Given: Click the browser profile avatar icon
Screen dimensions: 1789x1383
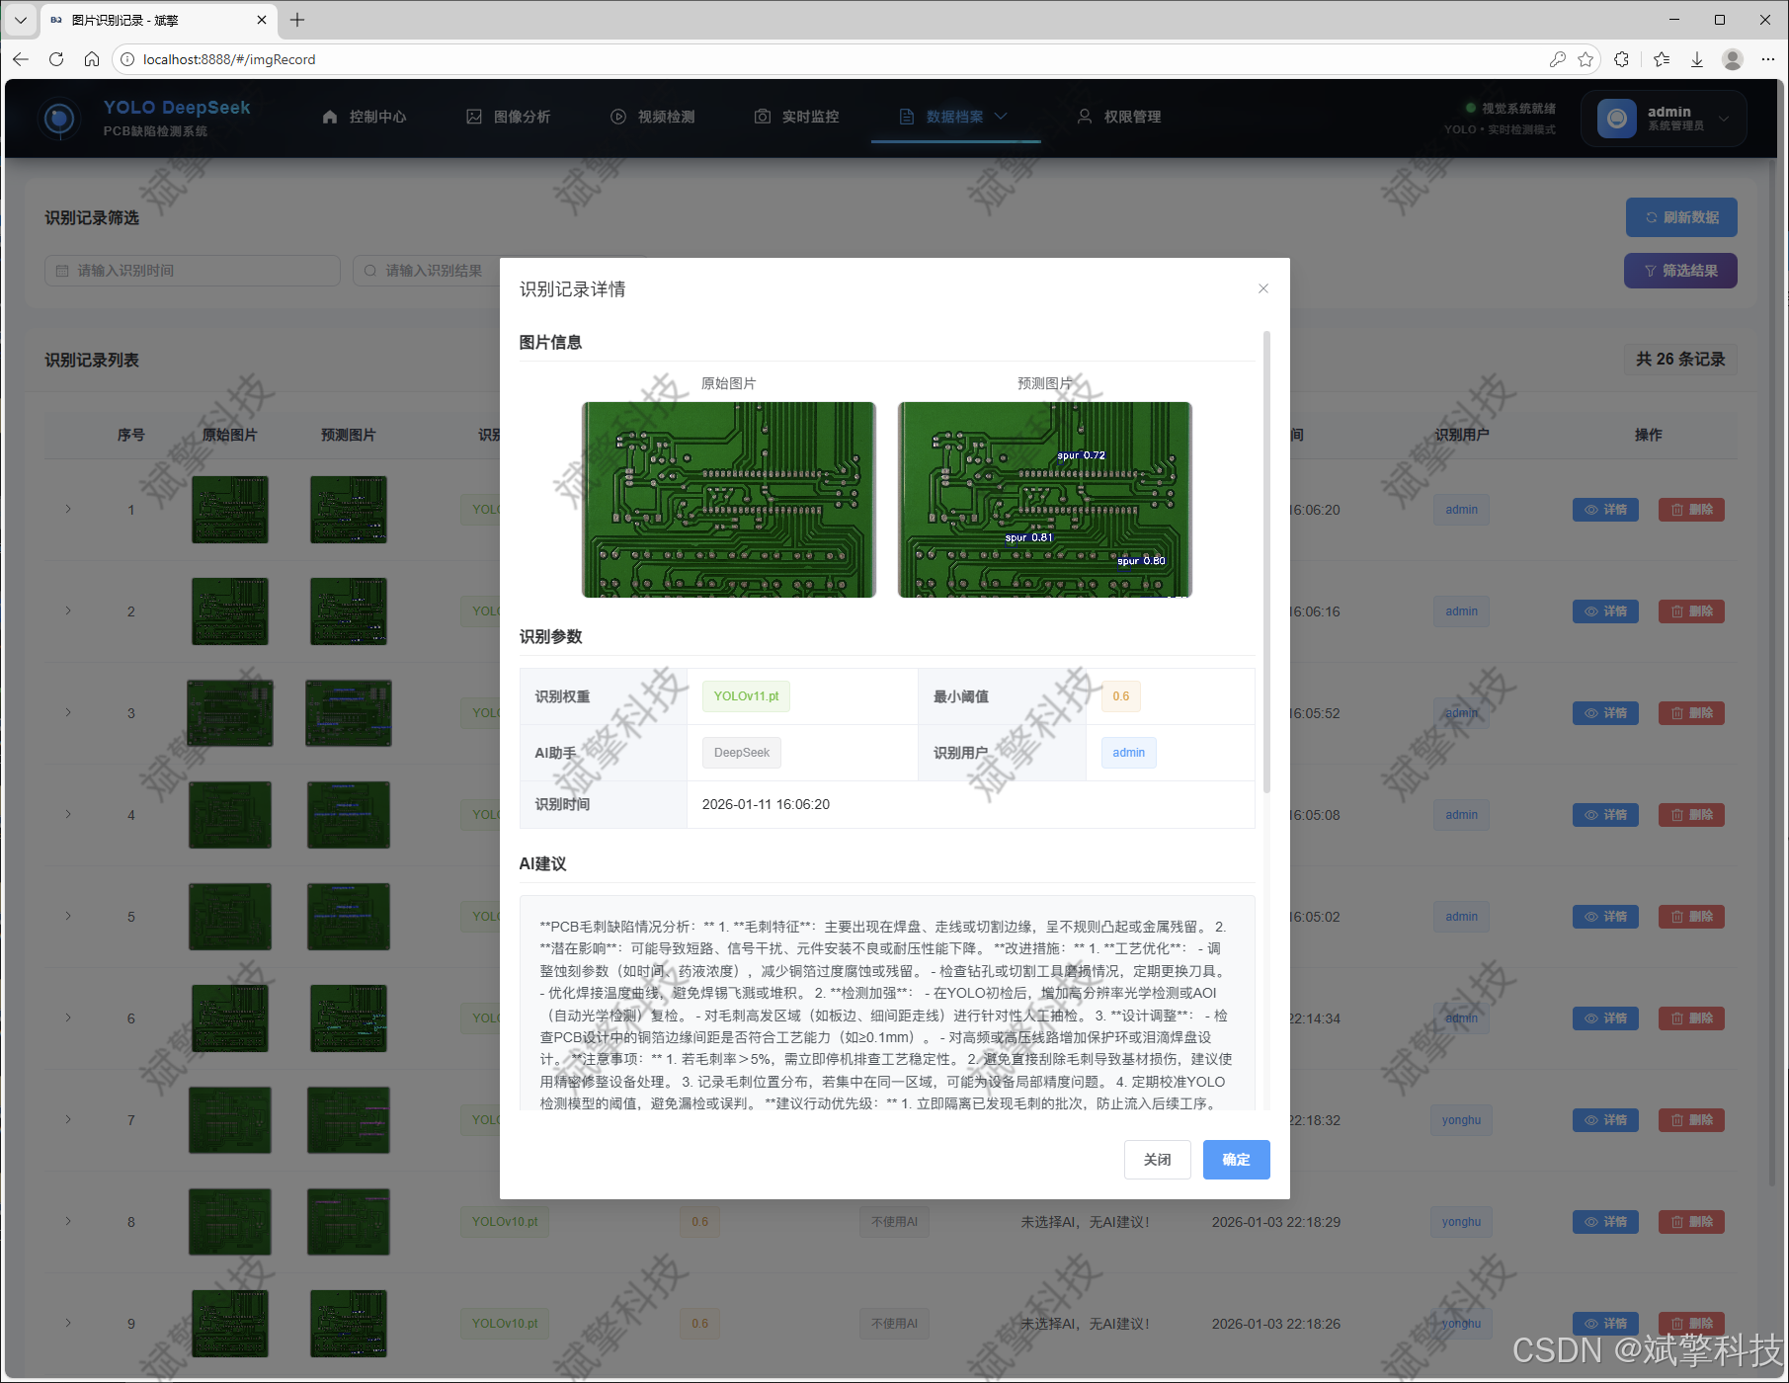Looking at the screenshot, I should tap(1733, 59).
